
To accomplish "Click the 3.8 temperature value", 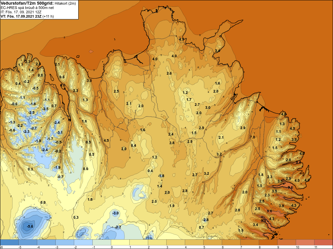I will click(172, 143).
